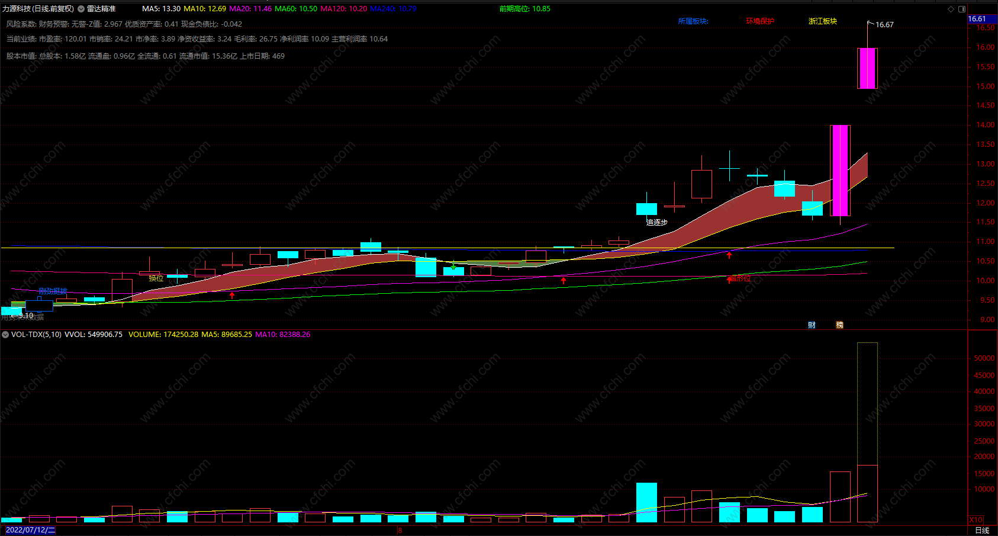Click the 当前业绩 performance info line
998x536 pixels.
(x=197, y=39)
